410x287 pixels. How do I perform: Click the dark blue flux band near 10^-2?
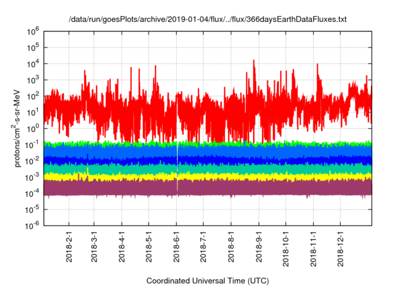208,161
